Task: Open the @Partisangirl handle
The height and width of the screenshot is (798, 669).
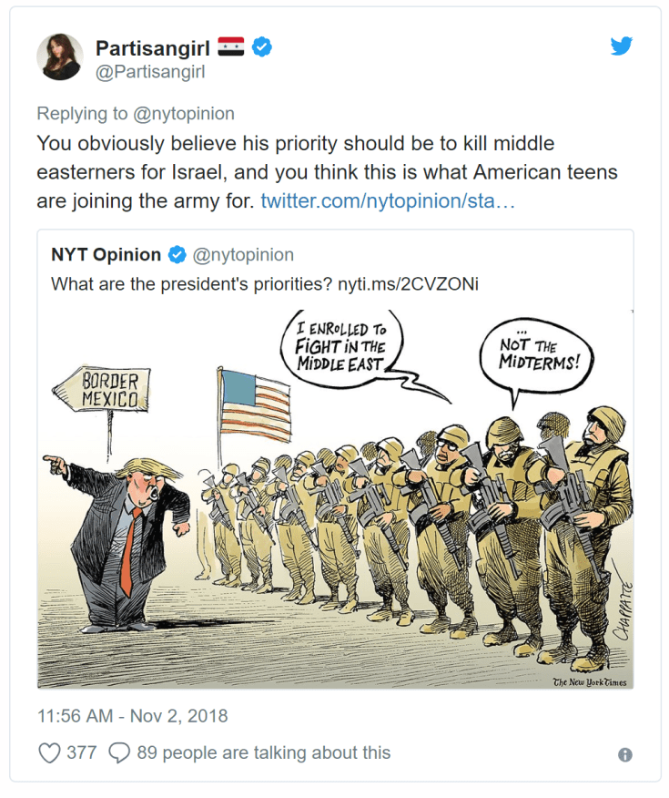Action: pyautogui.click(x=150, y=72)
